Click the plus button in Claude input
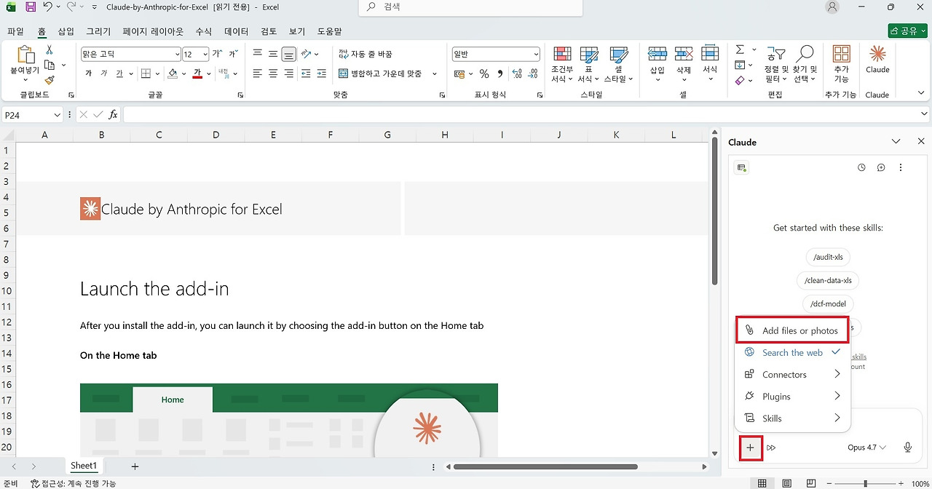 tap(751, 448)
